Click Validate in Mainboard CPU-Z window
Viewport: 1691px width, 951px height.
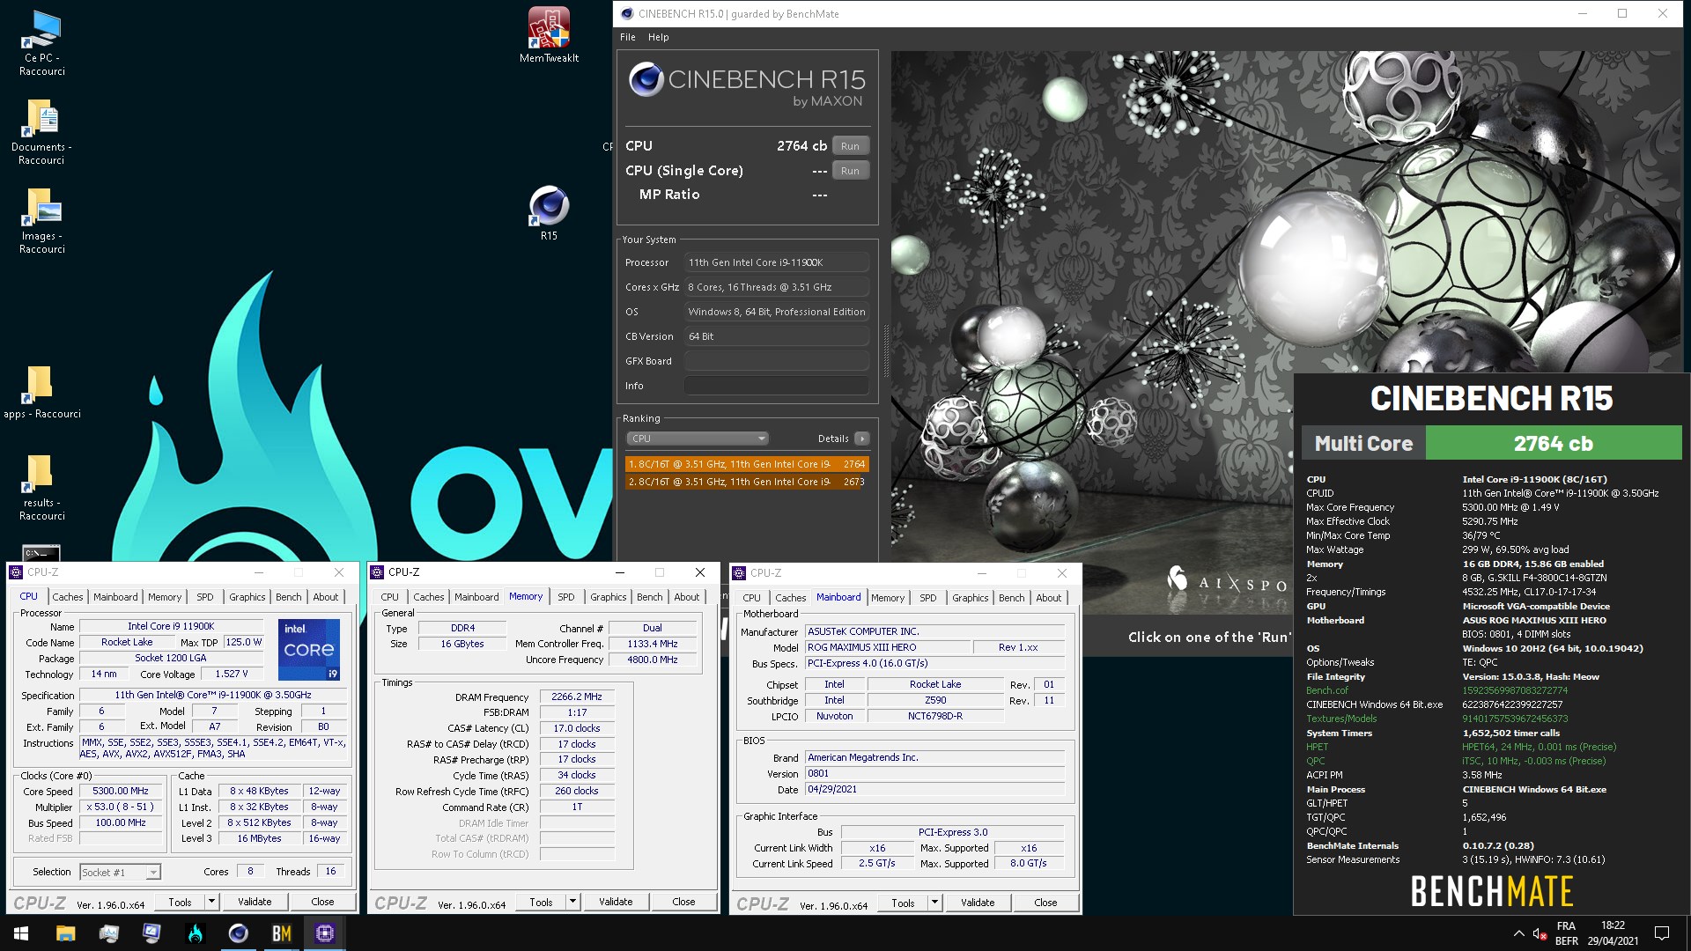pyautogui.click(x=978, y=903)
